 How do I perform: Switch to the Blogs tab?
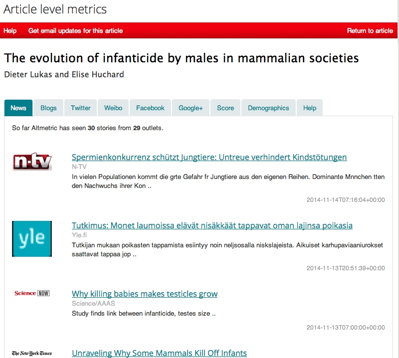click(48, 108)
